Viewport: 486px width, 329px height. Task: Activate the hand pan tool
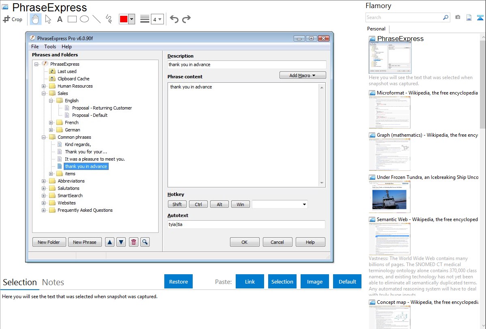35,19
